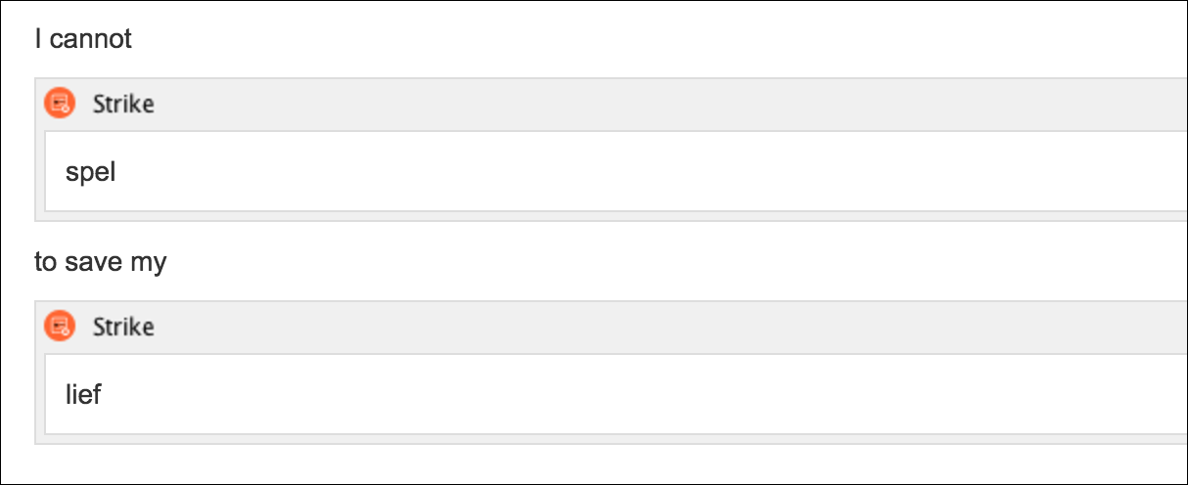The width and height of the screenshot is (1188, 485).
Task: Select the second macro's "Strike" title label
Action: tap(123, 327)
